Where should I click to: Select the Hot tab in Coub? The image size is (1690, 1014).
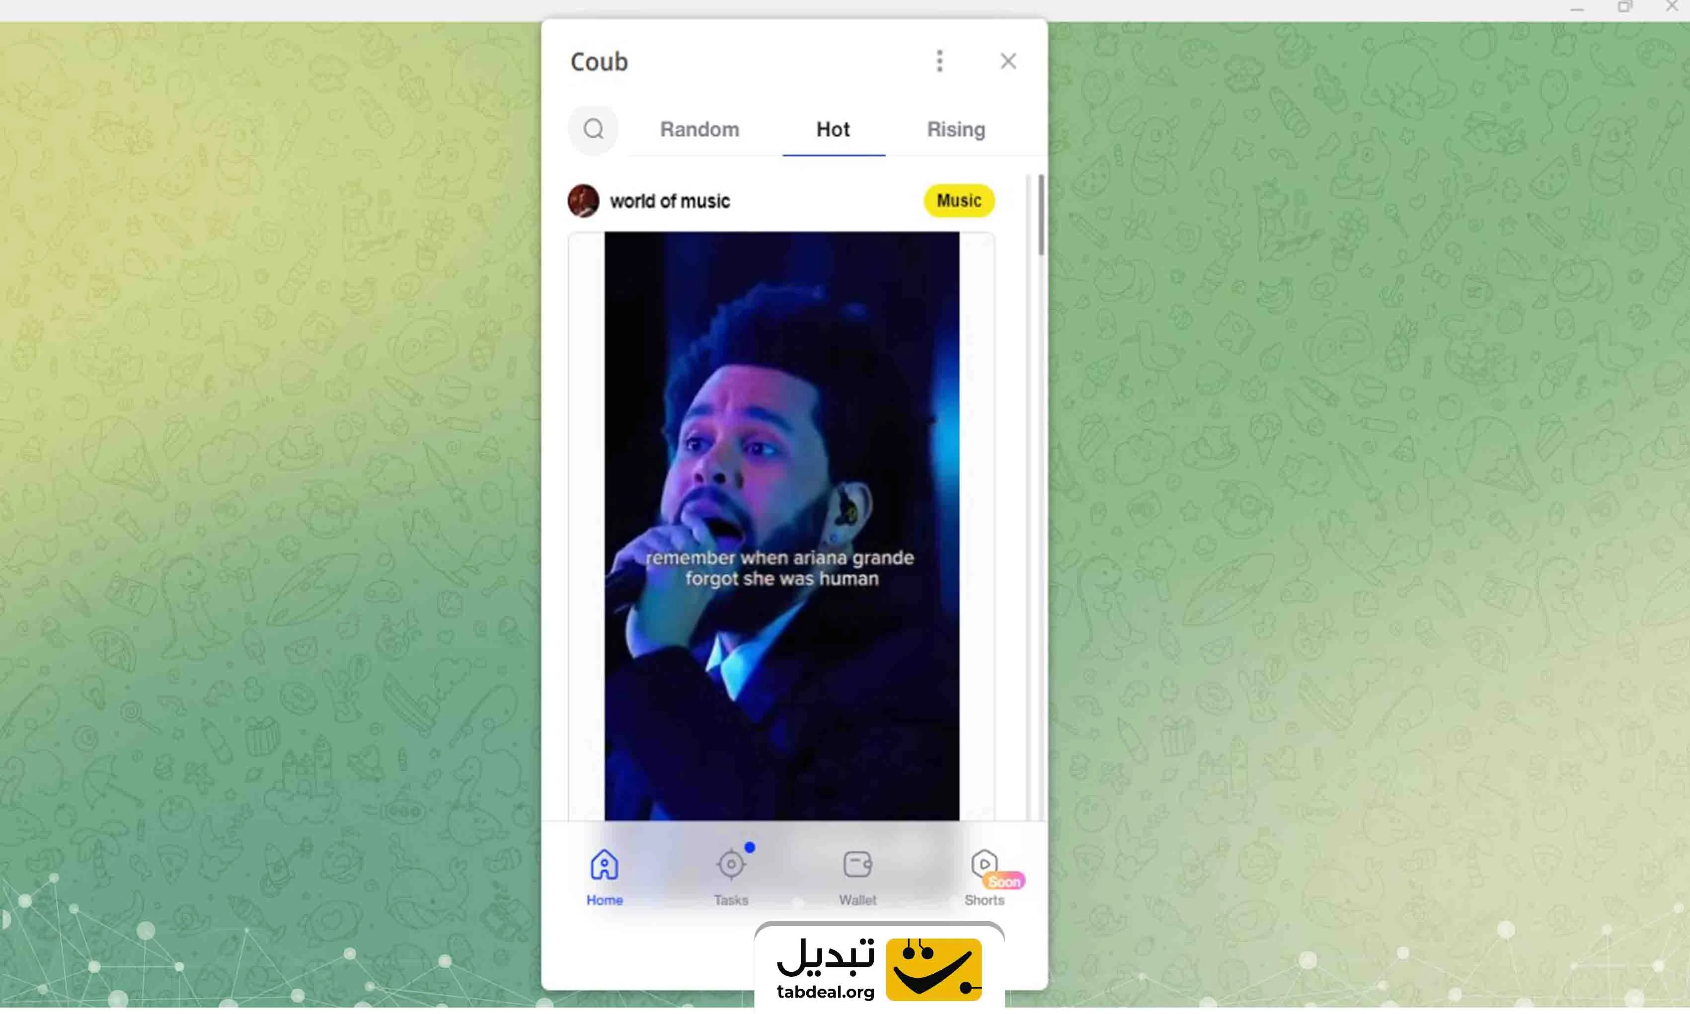click(x=833, y=129)
